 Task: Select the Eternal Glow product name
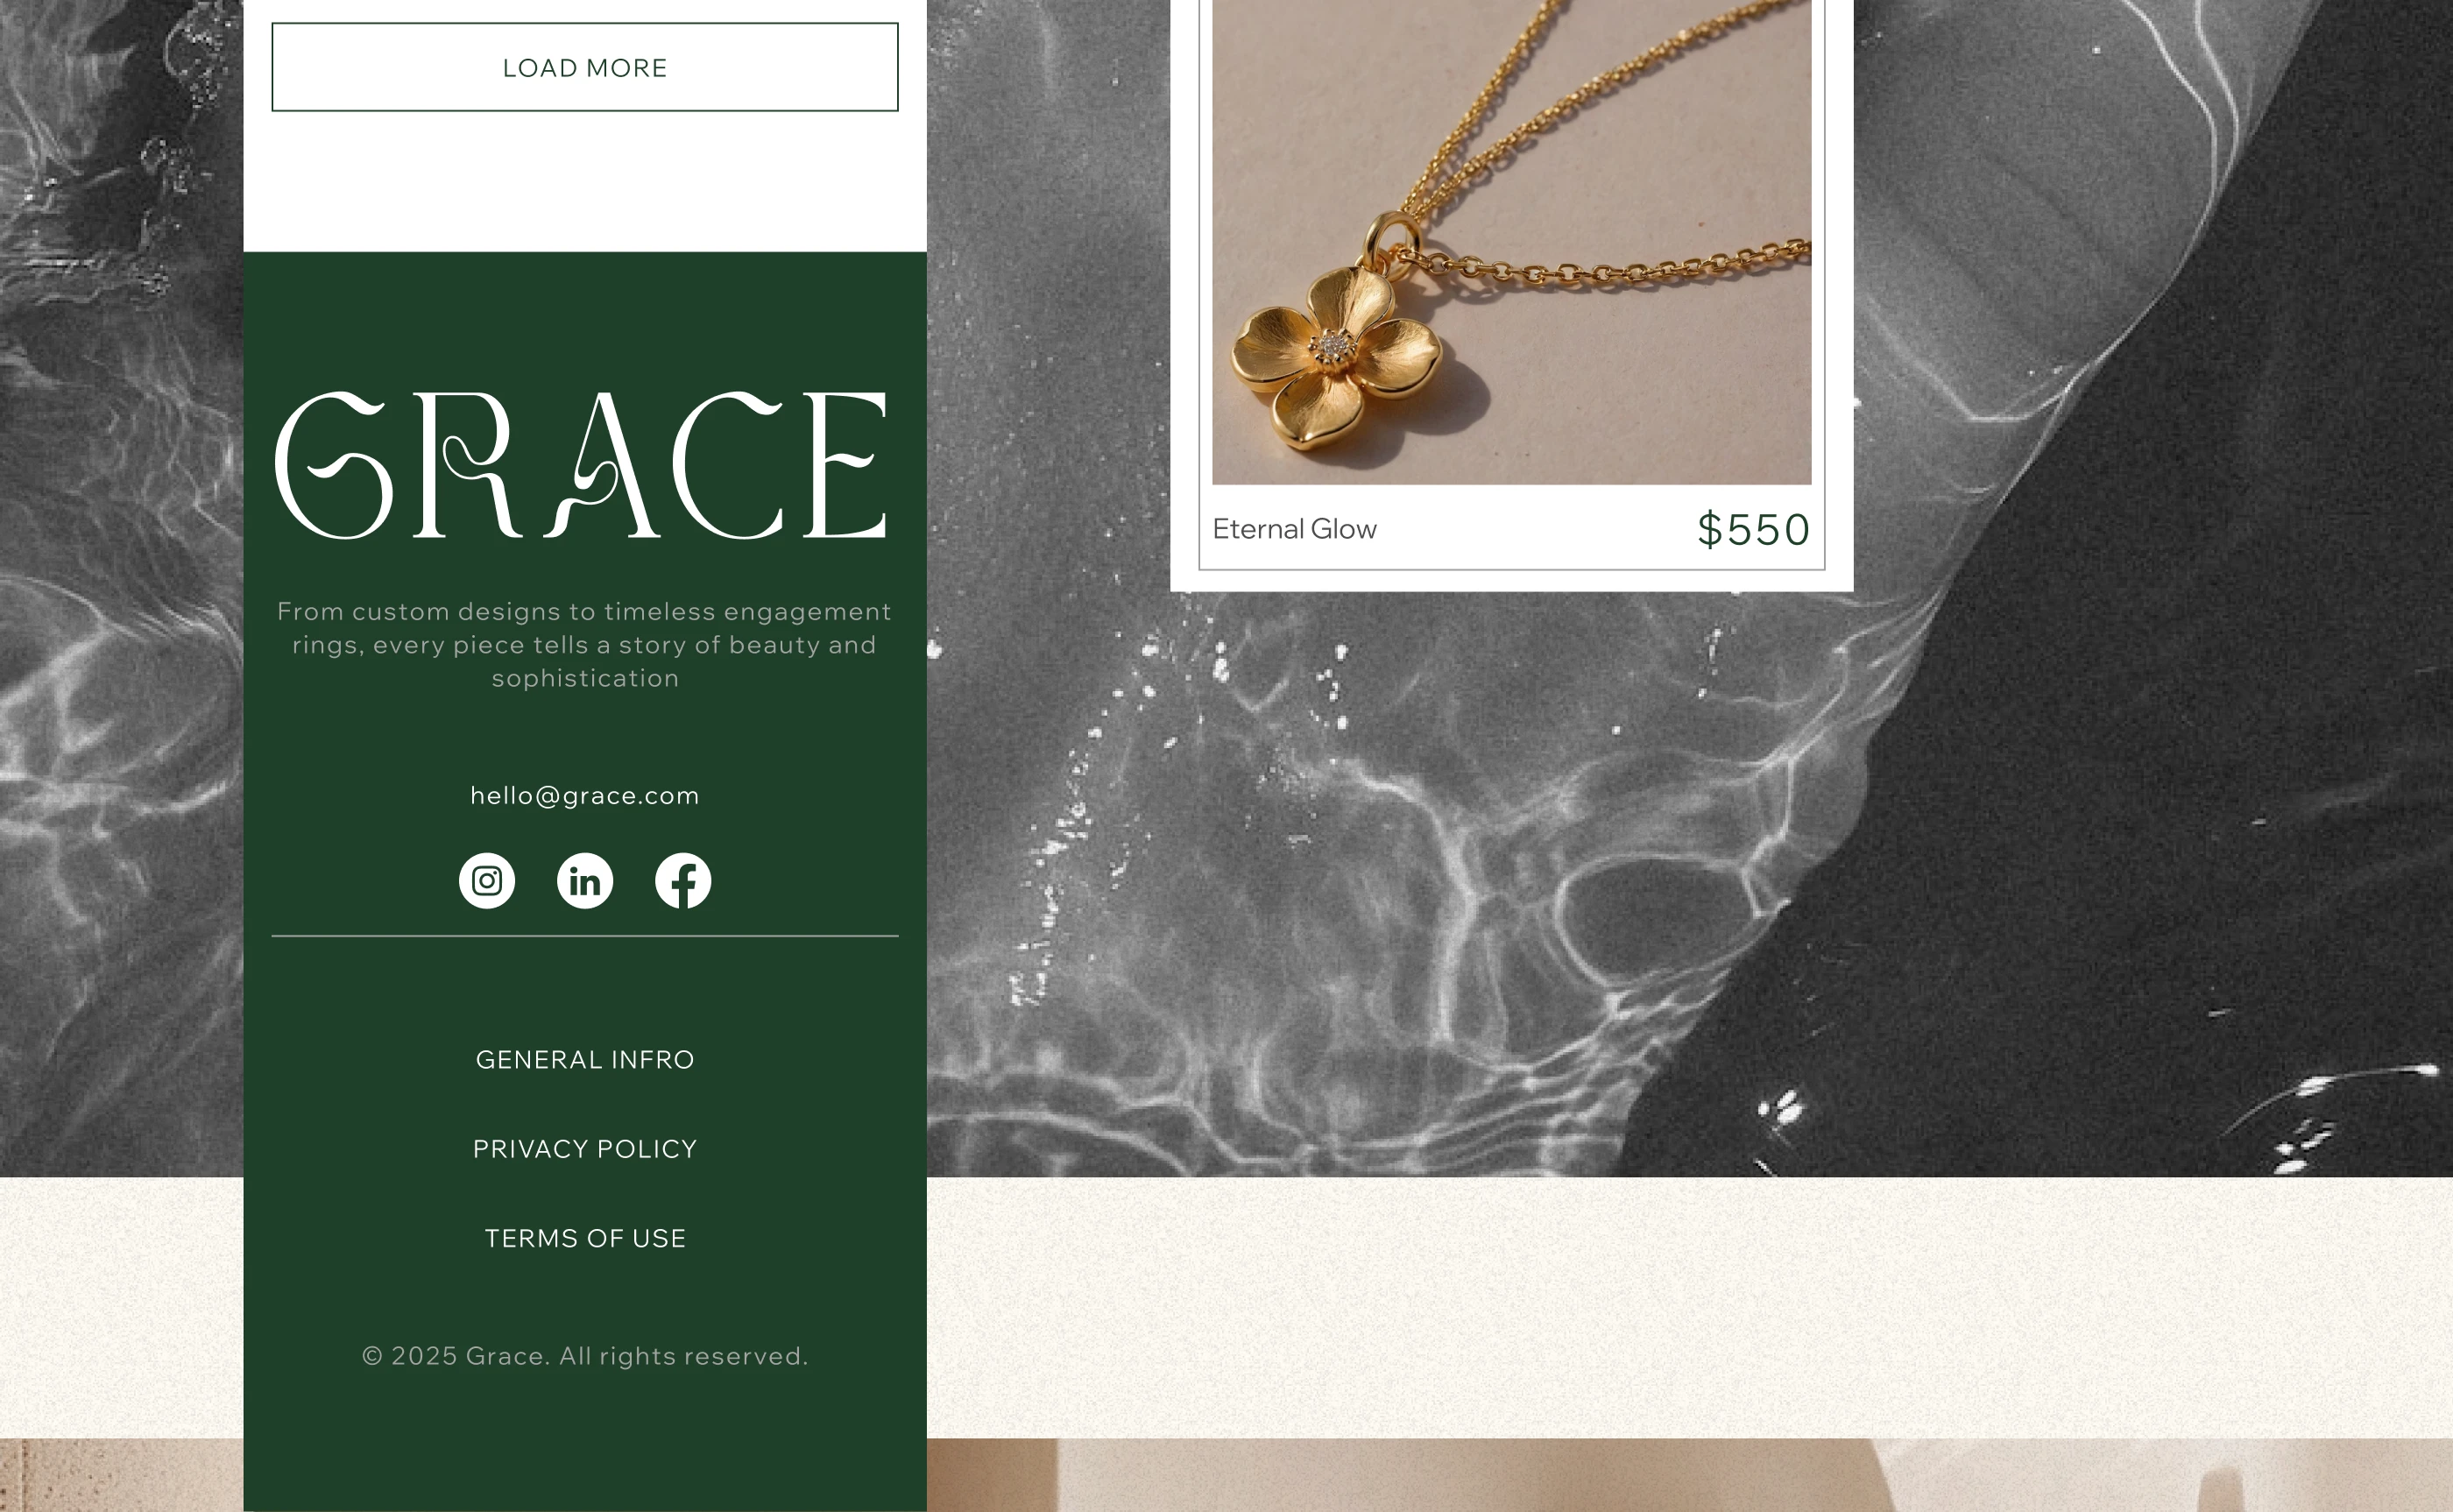pyautogui.click(x=1294, y=529)
